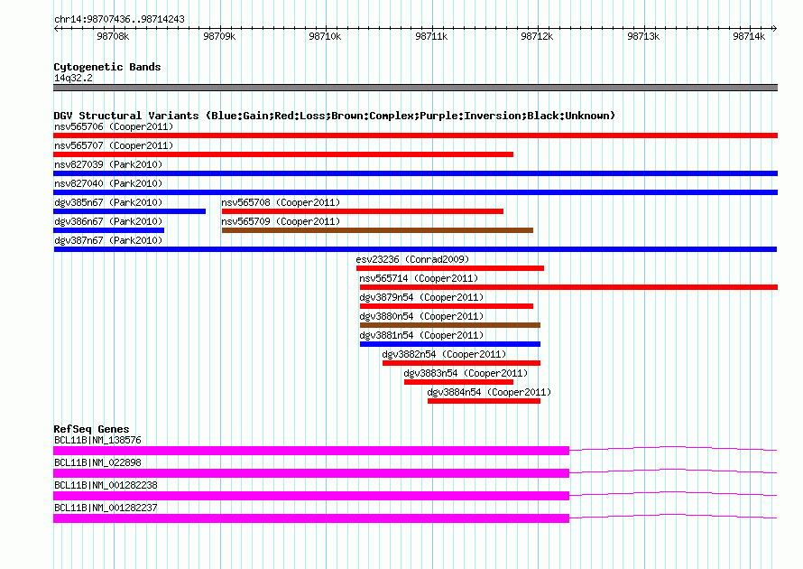803x569 pixels.
Task: Select the dgv3883n54 (Cooper2011) label
Action: (x=466, y=373)
